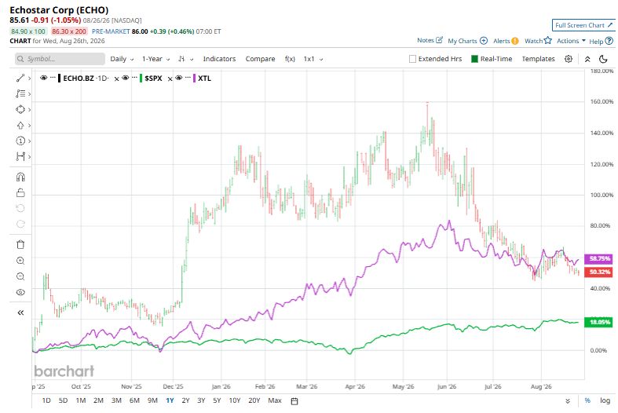Select the measure range tool
The image size is (618, 413).
tap(20, 156)
